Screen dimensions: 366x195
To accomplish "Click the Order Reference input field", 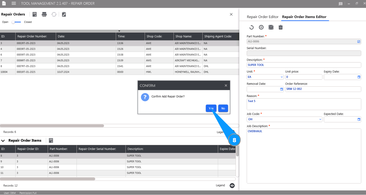I will [x=323, y=89].
